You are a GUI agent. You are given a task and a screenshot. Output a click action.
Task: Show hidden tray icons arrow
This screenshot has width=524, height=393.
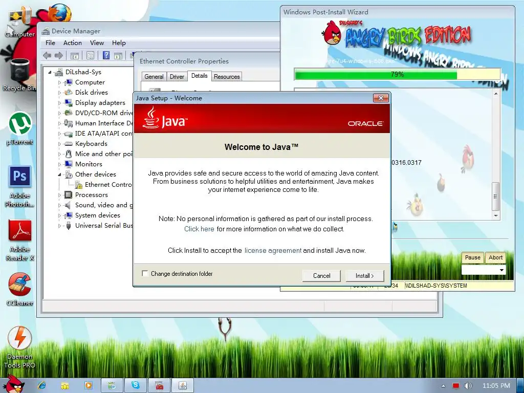(443, 386)
